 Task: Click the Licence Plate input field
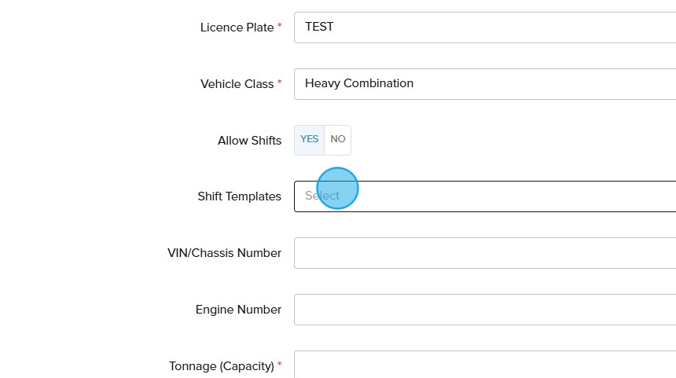tap(484, 28)
